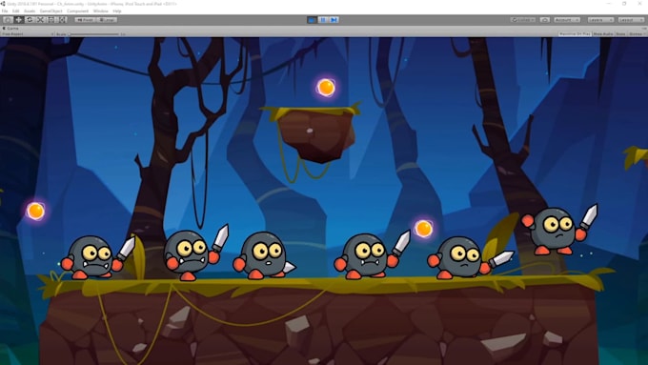Open the Gizmos dropdown arrow
This screenshot has width=648, height=365.
click(x=644, y=34)
